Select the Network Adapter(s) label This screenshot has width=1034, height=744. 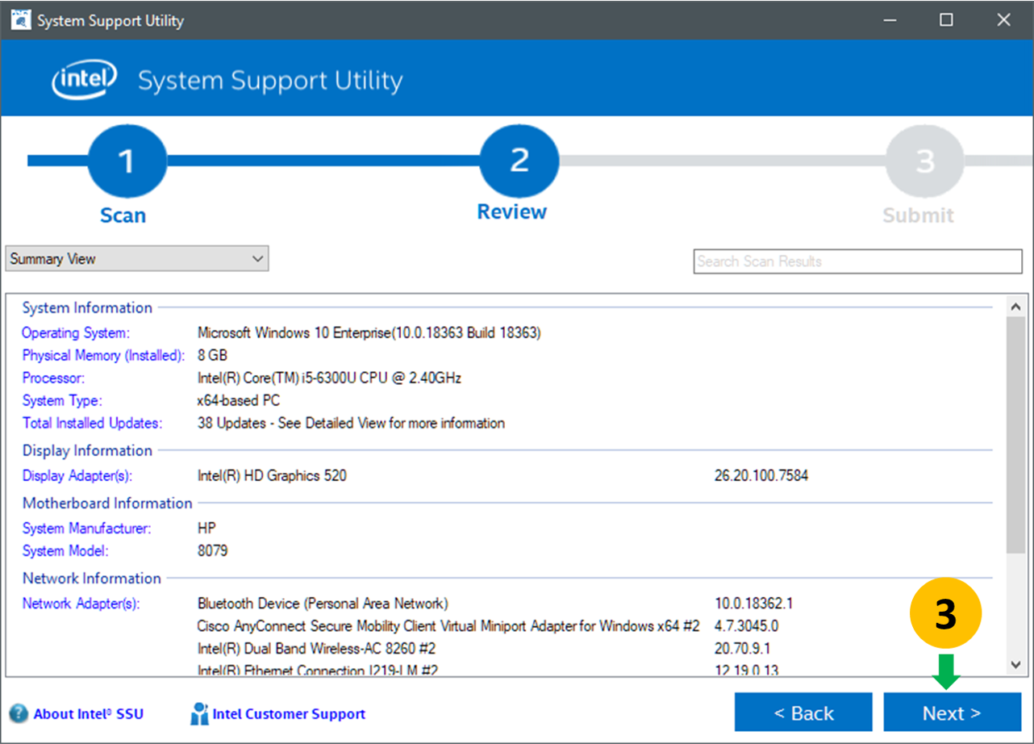coord(81,604)
